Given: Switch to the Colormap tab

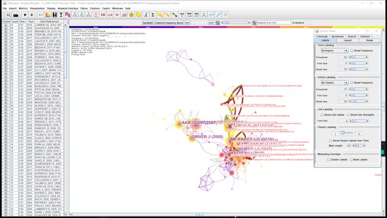Looking at the screenshot, I should [322, 36].
